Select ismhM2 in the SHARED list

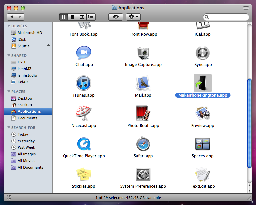pyautogui.click(x=28, y=69)
